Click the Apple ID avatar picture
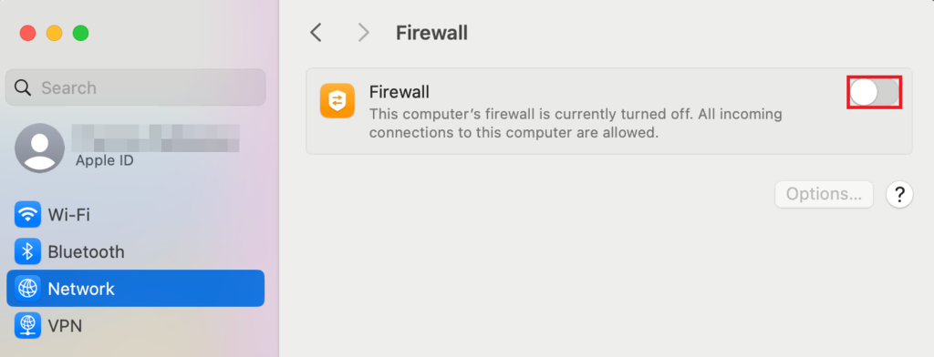The image size is (934, 357). [39, 148]
